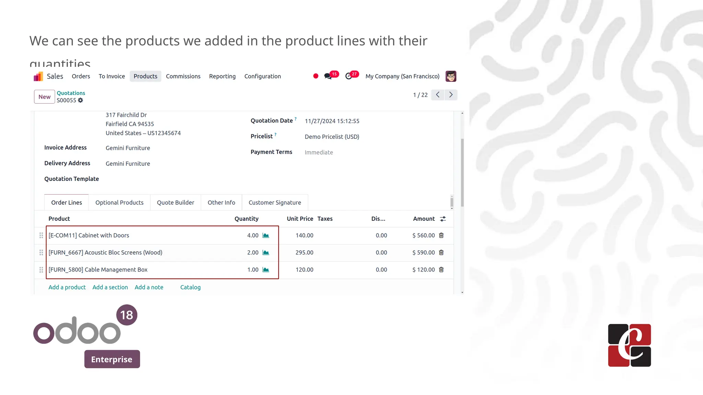
Task: Open the product Catalog link
Action: click(191, 287)
